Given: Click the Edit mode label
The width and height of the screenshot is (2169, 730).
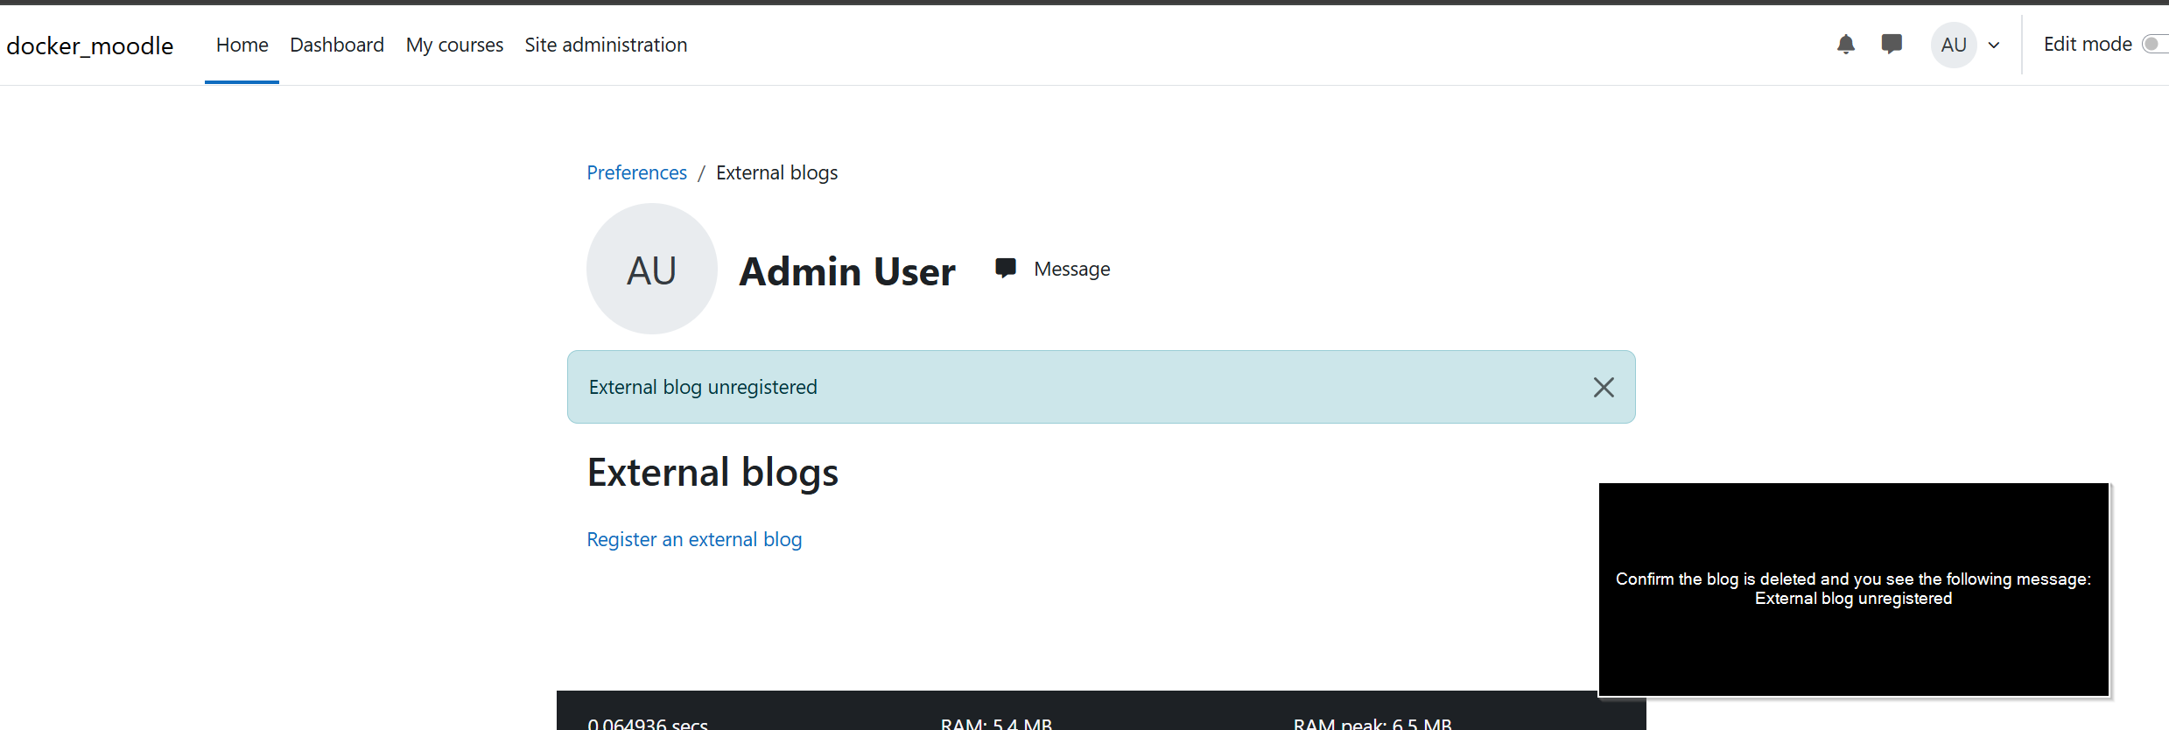Looking at the screenshot, I should click(x=2088, y=44).
